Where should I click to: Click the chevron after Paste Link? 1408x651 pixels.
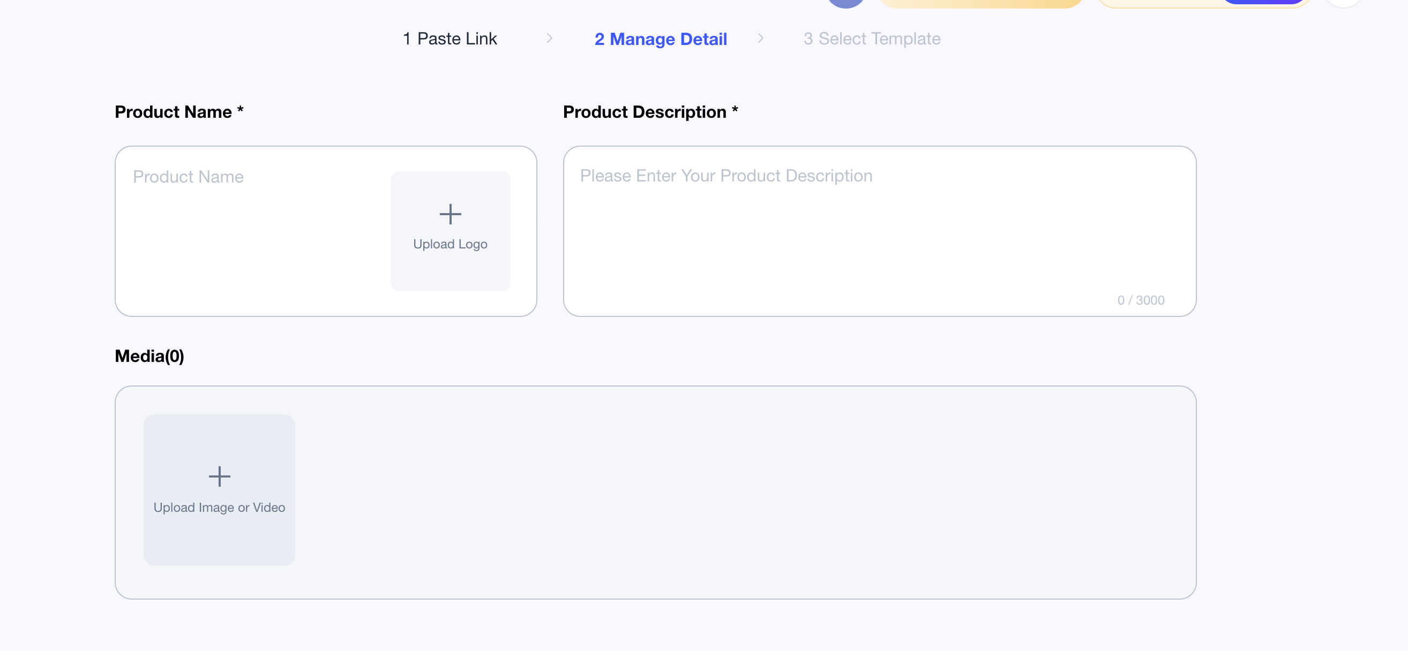coord(549,38)
